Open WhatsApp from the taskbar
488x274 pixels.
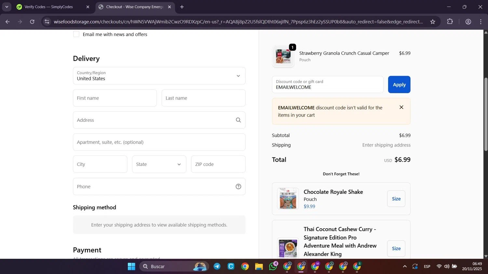(x=273, y=267)
